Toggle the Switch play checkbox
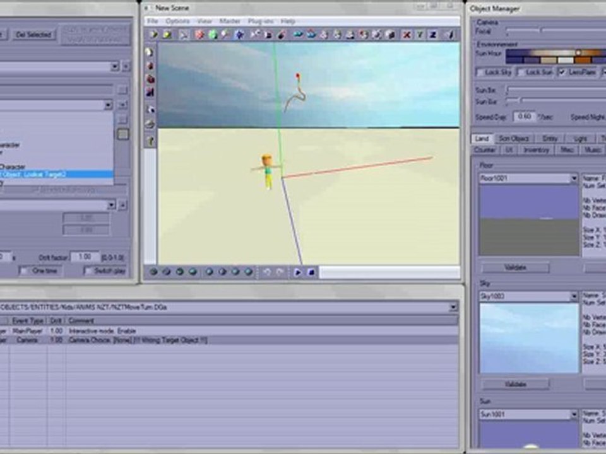The height and width of the screenshot is (454, 606). point(88,271)
